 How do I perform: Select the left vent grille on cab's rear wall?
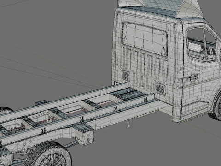coord(126,75)
